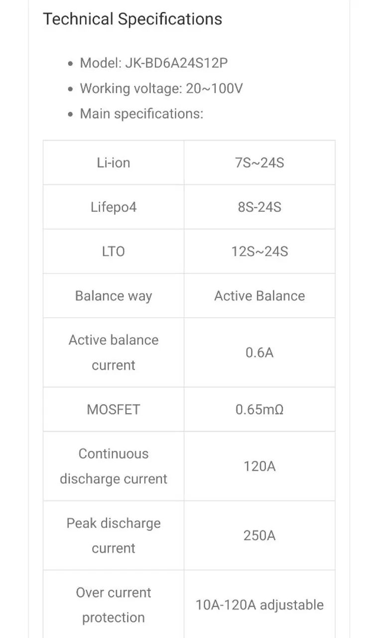Select the MOSFET row label
This screenshot has height=638, width=378.
pyautogui.click(x=114, y=409)
